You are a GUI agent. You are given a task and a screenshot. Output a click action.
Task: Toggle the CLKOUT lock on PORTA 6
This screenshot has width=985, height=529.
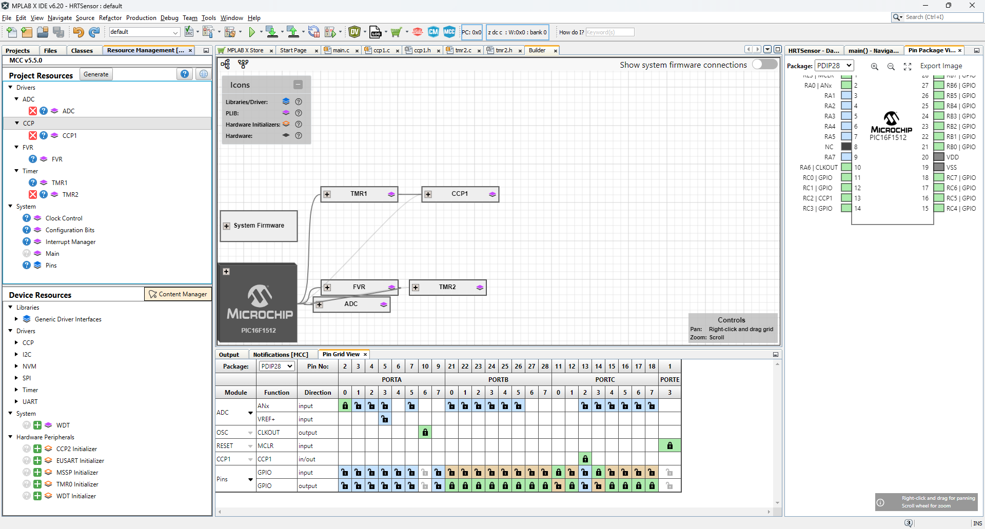(425, 433)
